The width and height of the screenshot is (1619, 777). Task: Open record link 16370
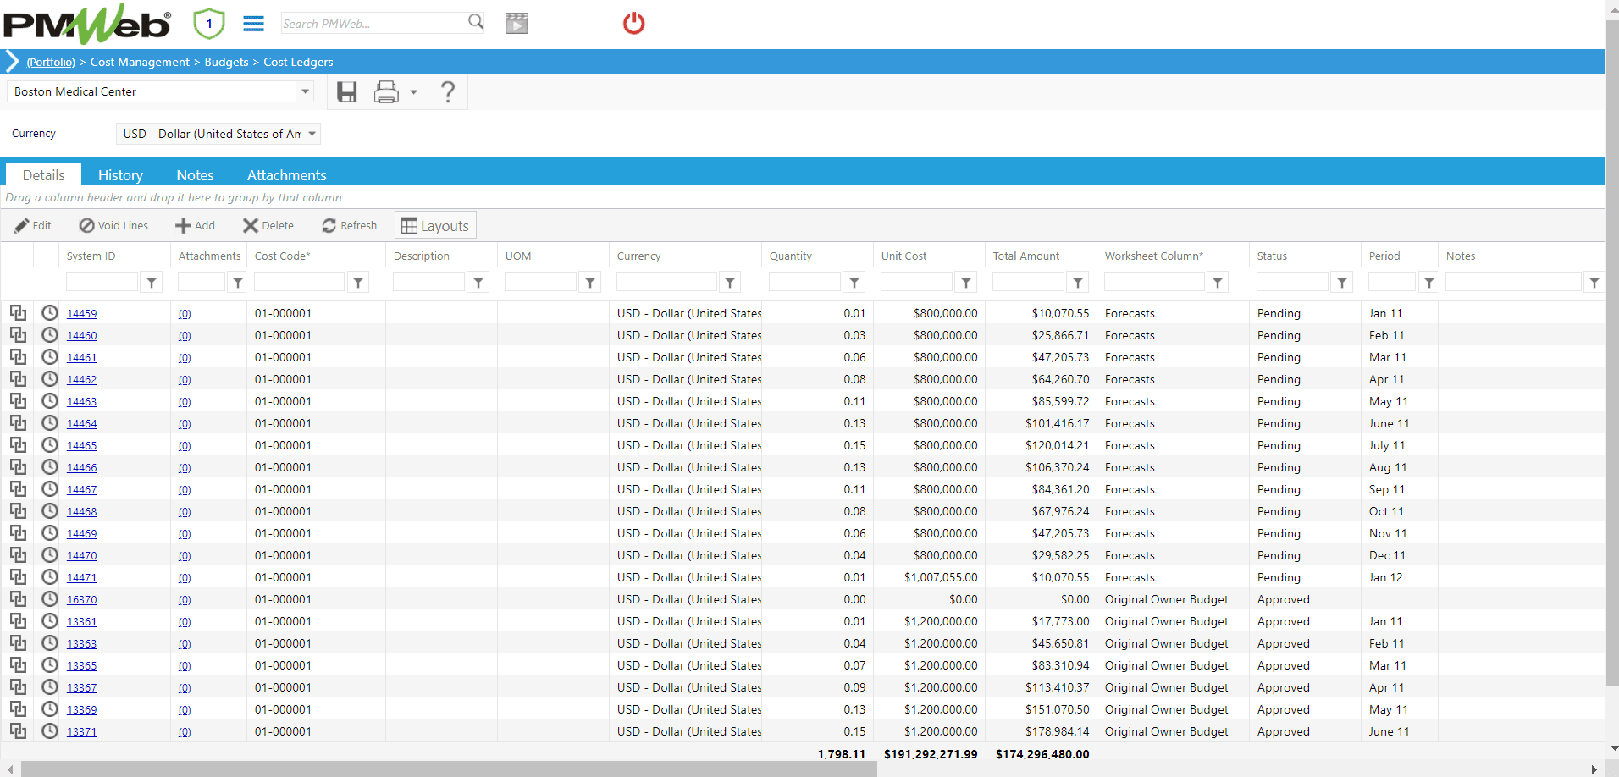click(x=82, y=599)
